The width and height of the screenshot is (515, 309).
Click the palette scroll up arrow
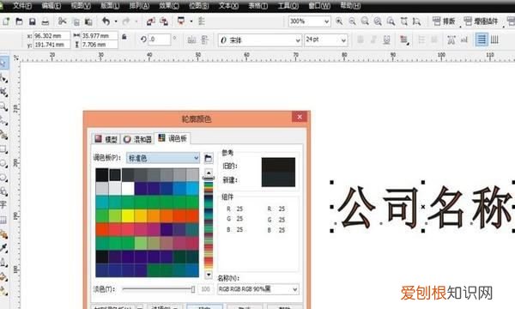209,173
